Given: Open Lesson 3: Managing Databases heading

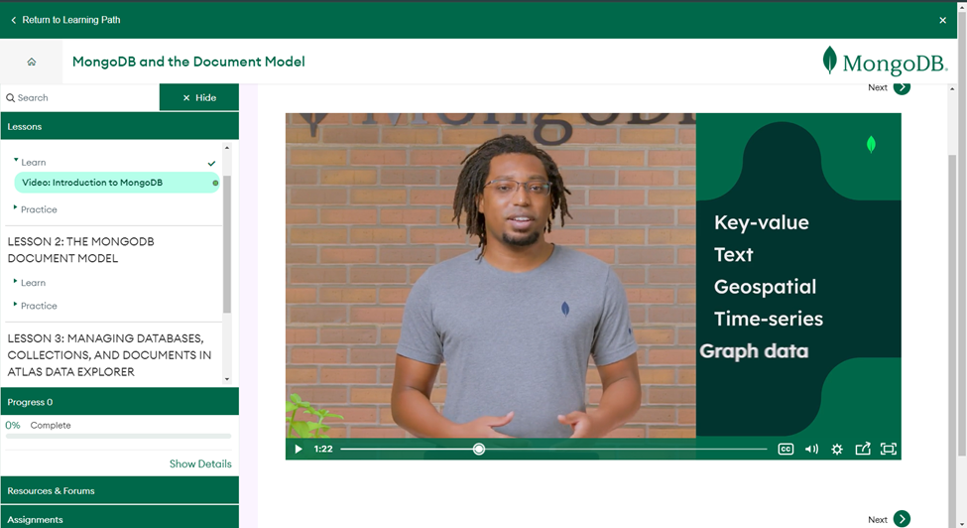Looking at the screenshot, I should coord(109,355).
